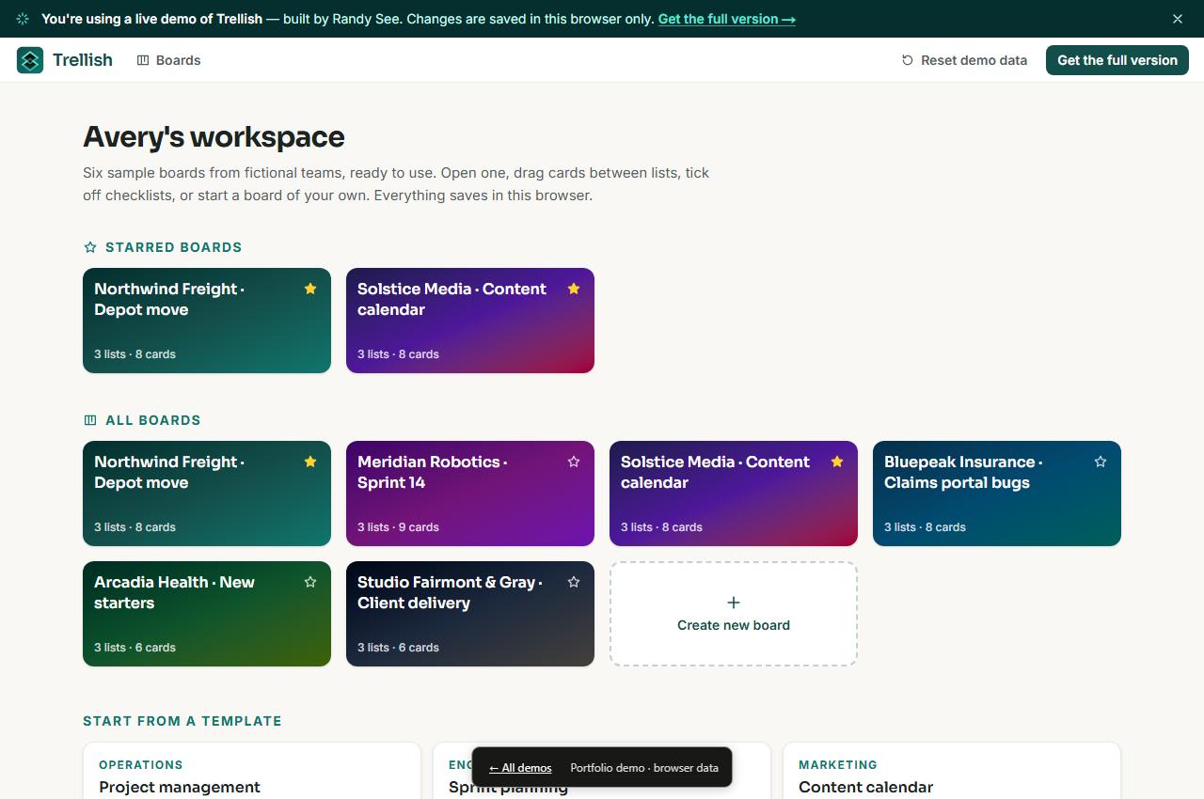Viewport: 1204px width, 799px height.
Task: Click the board icon beside All Boards heading
Action: [90, 420]
